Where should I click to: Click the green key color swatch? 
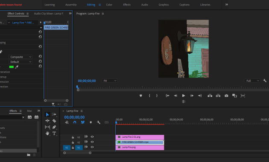pos(12,67)
